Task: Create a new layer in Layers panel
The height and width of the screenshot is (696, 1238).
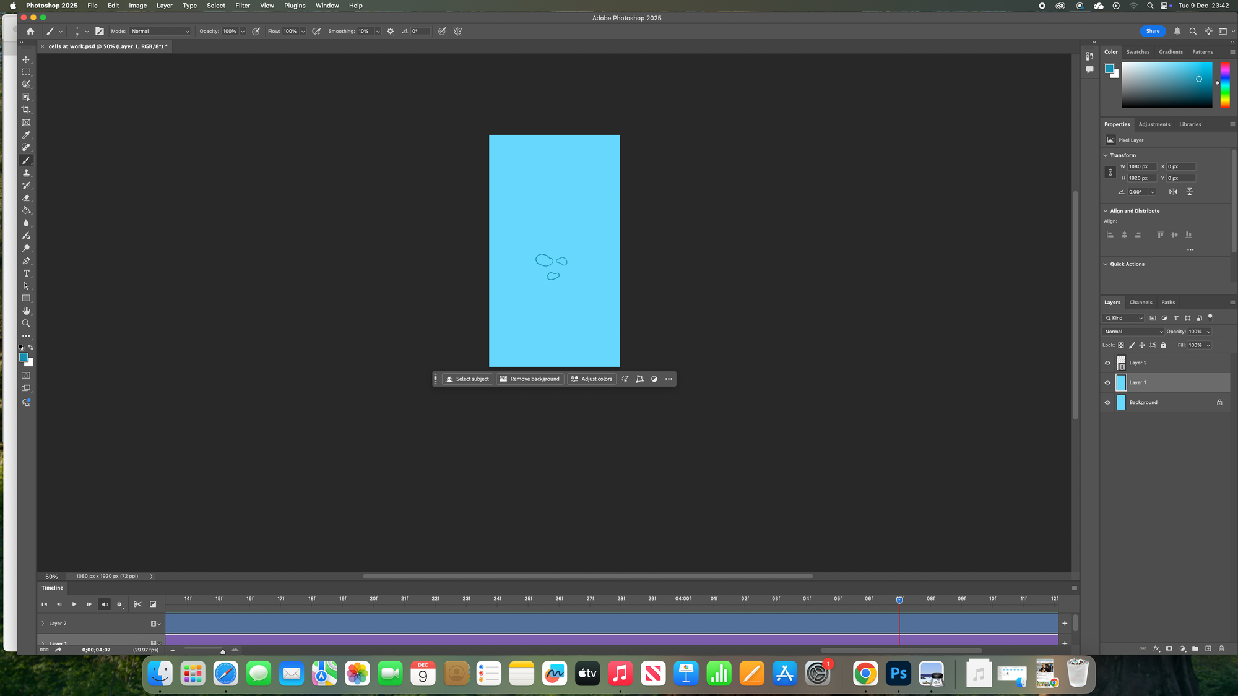Action: [1208, 648]
